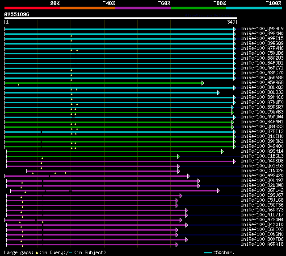Open UniRef100_Q6K688 hit
286x256 pixels.
[x=262, y=78]
